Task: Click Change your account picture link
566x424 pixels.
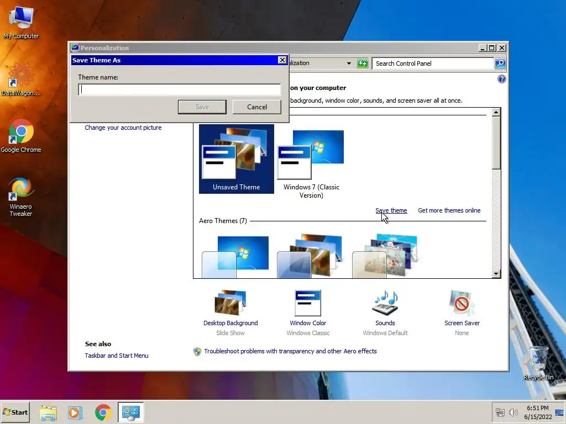Action: pos(123,128)
